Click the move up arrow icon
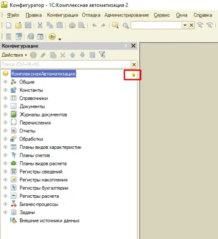 [72, 55]
